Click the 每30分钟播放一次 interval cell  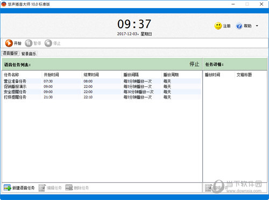(x=138, y=92)
